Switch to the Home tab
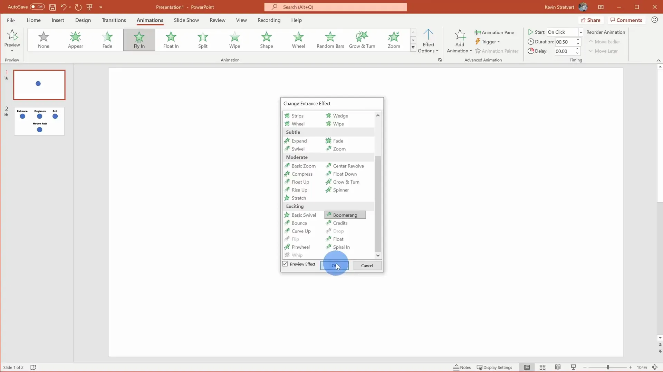 (33, 20)
